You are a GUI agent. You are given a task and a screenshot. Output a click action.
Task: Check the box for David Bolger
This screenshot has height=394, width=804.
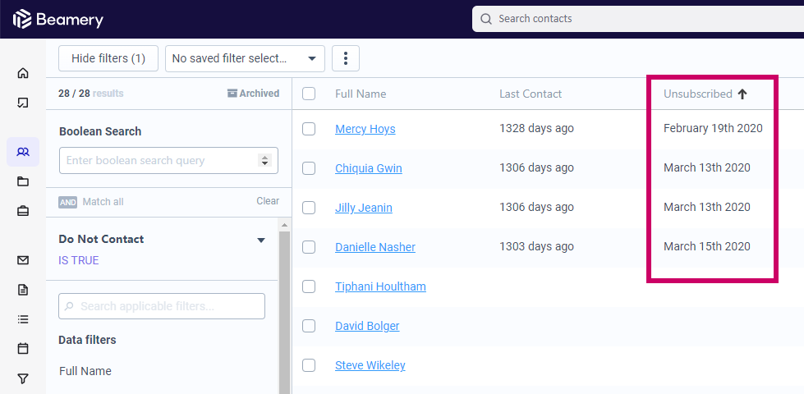click(309, 326)
